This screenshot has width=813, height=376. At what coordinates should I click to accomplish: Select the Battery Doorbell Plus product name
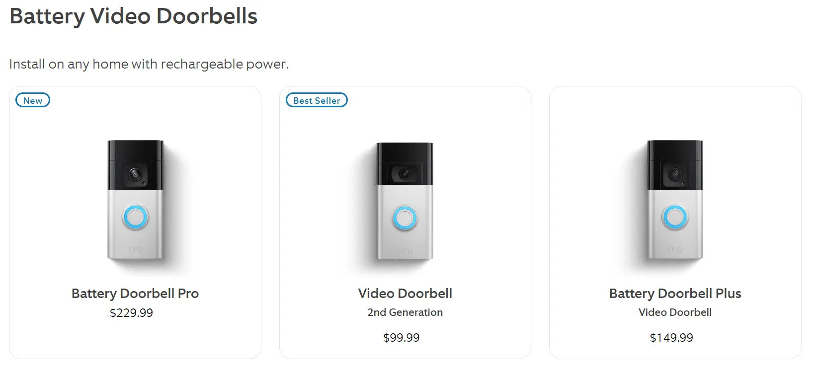pyautogui.click(x=674, y=293)
